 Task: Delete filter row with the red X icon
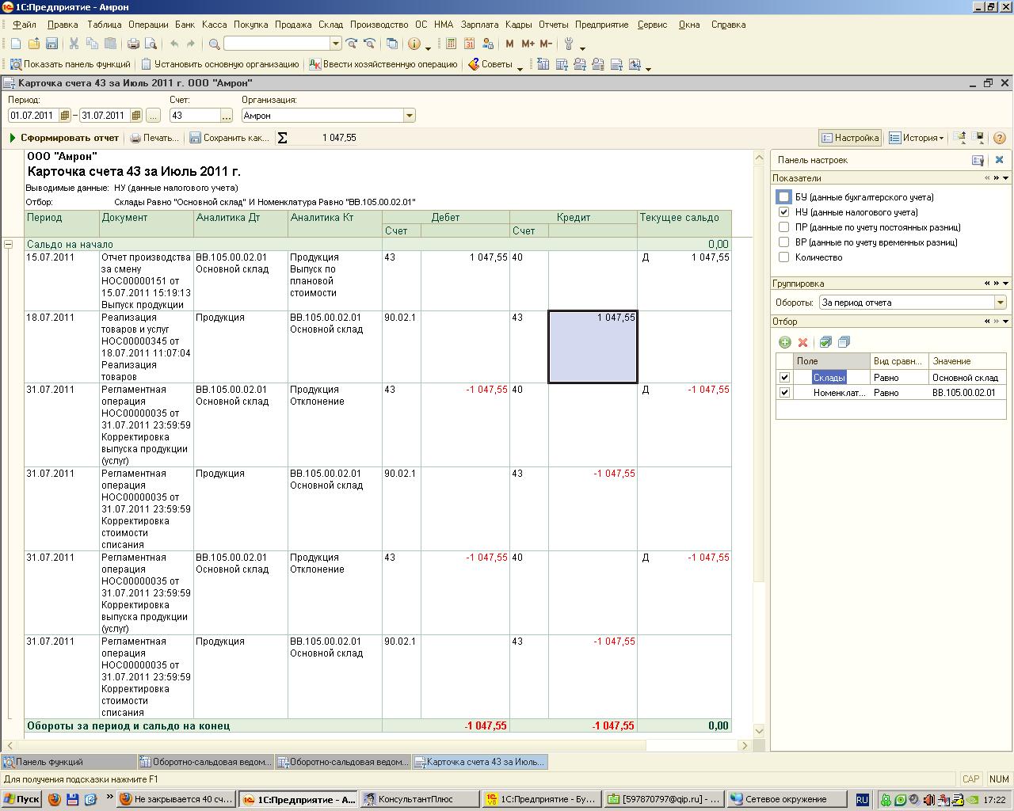[x=802, y=342]
